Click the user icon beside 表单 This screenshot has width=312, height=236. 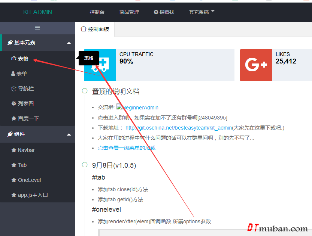(13, 74)
